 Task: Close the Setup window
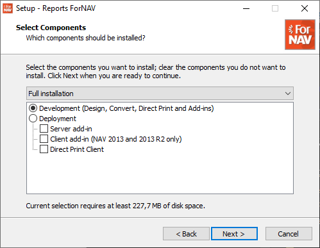(x=305, y=8)
